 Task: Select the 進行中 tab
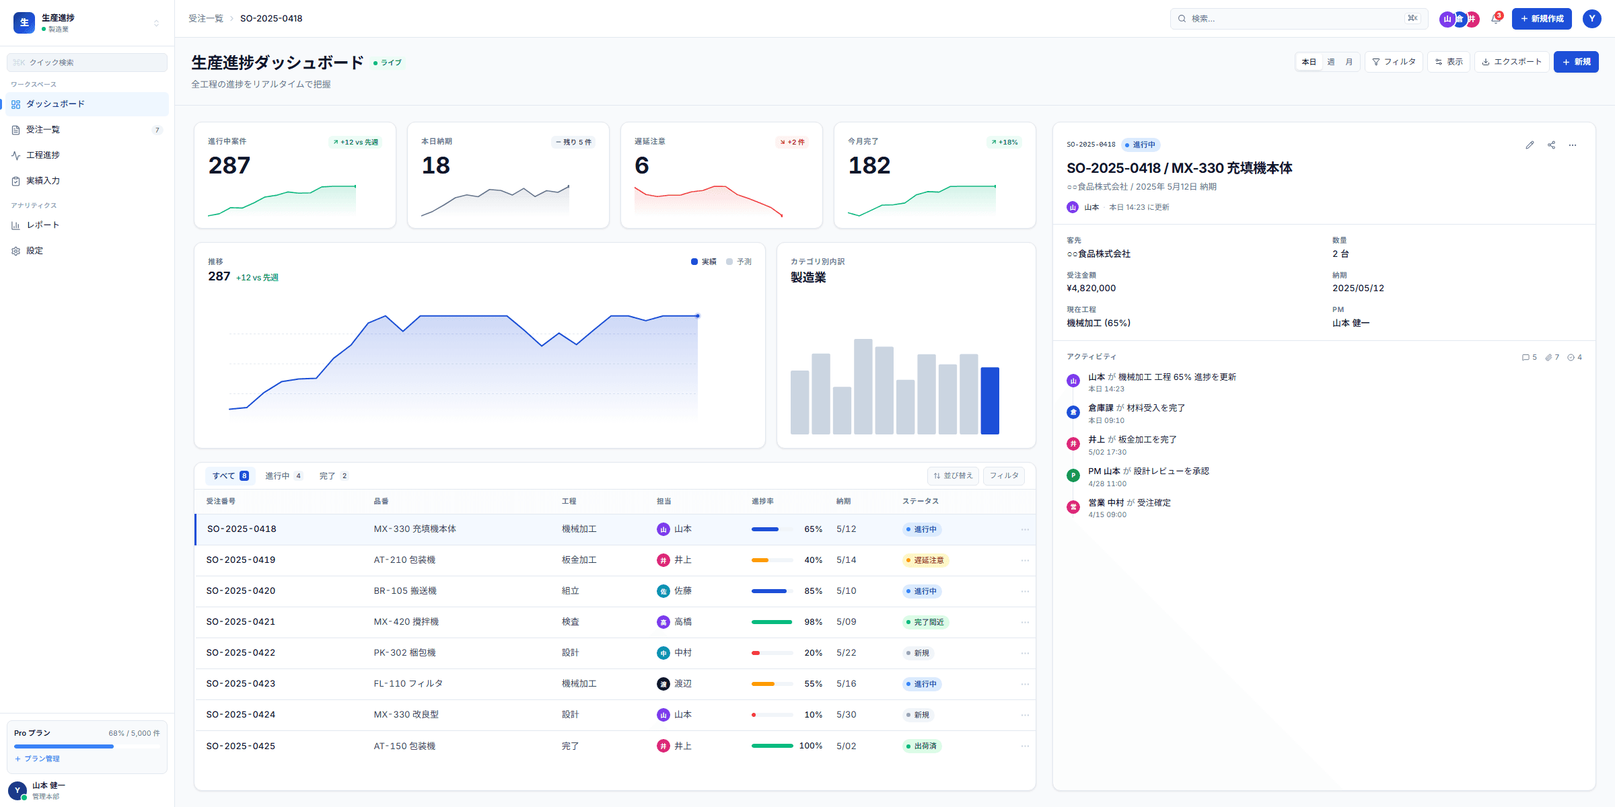pos(283,476)
